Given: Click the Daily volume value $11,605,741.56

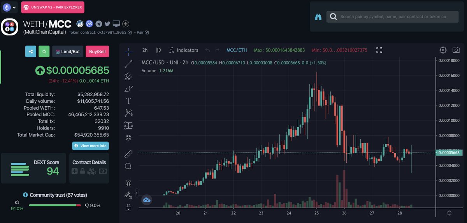Looking at the screenshot, I should (x=93, y=101).
